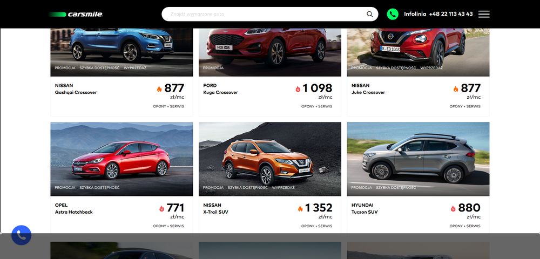The height and width of the screenshot is (259, 540).
Task: Select Qashqai Crossover title
Action: (x=76, y=92)
